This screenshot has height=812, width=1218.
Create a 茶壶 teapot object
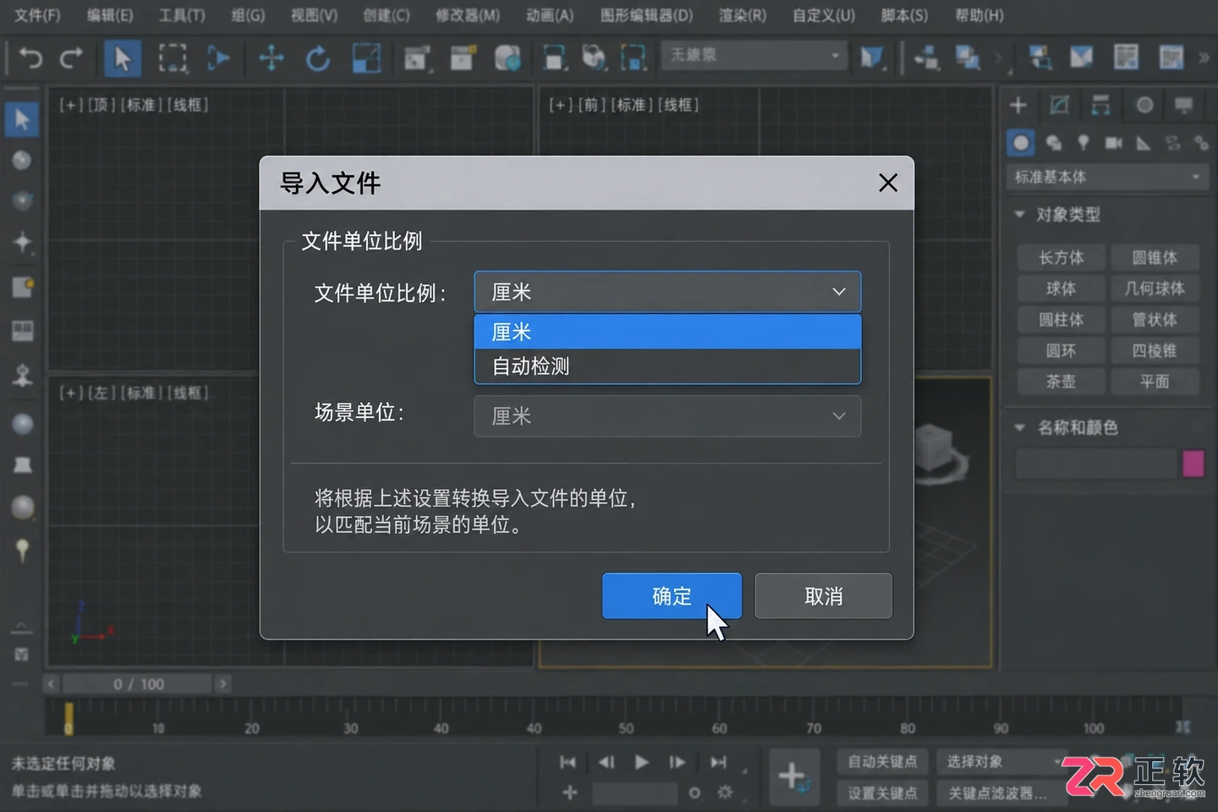point(1061,381)
